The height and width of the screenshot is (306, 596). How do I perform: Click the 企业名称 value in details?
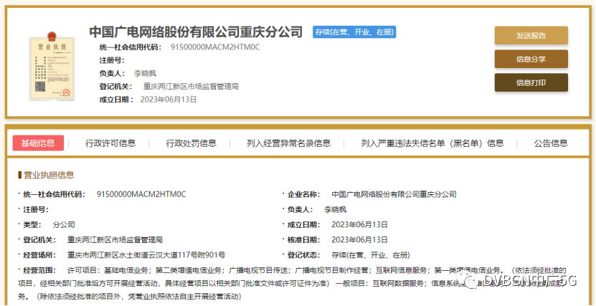pos(394,194)
